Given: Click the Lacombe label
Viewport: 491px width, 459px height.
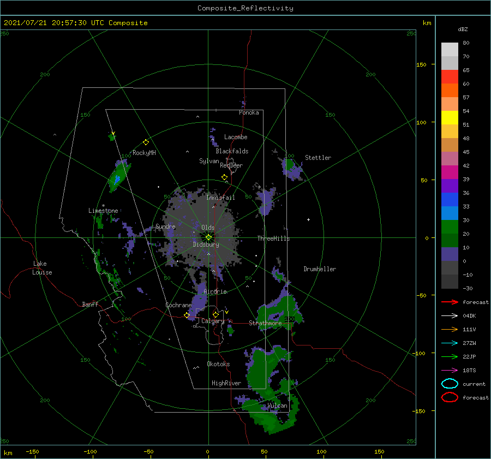Looking at the screenshot, I should point(236,137).
